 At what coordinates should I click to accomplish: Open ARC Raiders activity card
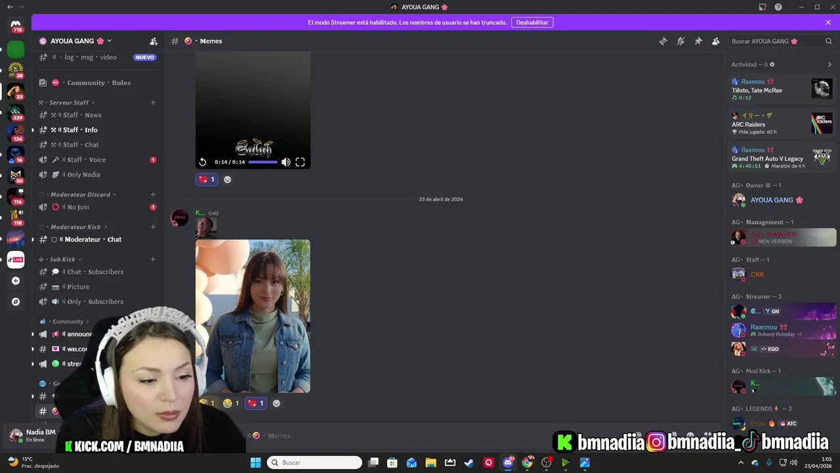coord(782,124)
